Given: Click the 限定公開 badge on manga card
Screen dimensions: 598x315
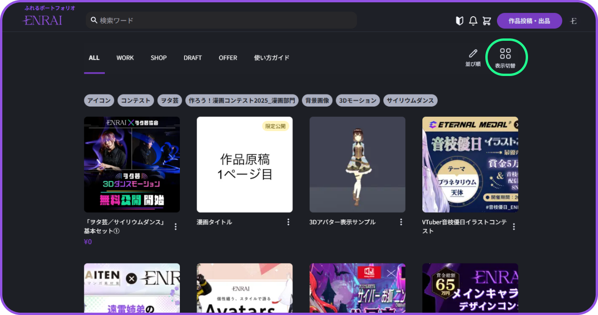Looking at the screenshot, I should pos(276,126).
